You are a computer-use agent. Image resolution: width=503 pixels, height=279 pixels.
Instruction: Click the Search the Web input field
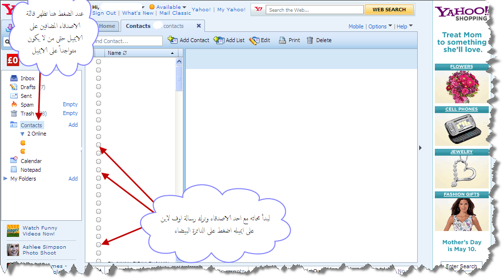click(x=314, y=10)
